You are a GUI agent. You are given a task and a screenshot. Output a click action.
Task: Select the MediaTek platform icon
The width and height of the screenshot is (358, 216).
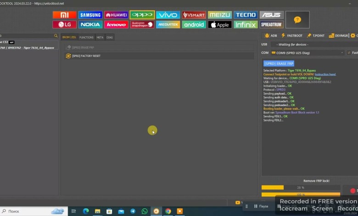pos(168,24)
